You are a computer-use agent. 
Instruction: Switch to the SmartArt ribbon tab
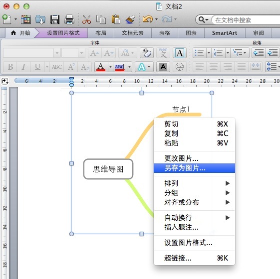(225, 33)
